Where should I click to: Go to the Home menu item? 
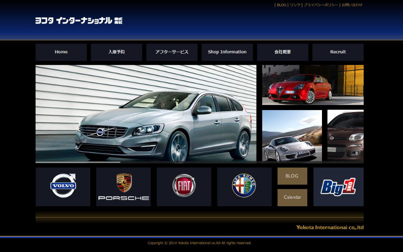click(x=61, y=52)
